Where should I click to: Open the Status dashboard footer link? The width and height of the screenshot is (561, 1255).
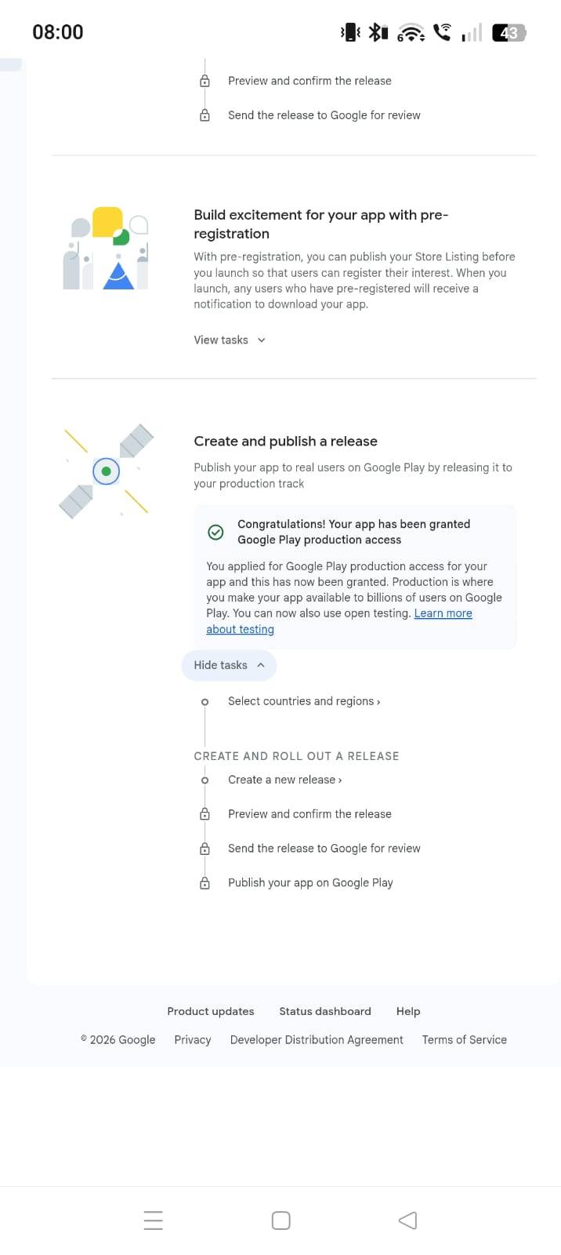pyautogui.click(x=325, y=1011)
